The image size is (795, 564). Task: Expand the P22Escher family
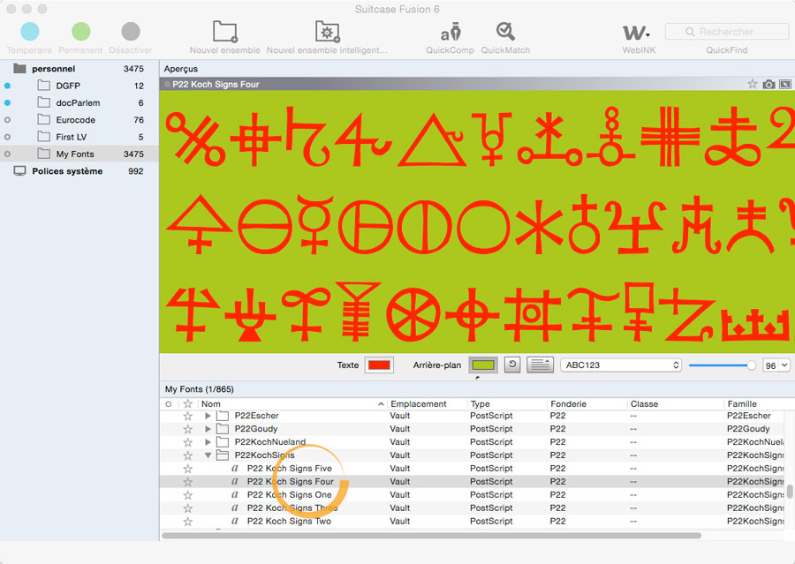[208, 416]
